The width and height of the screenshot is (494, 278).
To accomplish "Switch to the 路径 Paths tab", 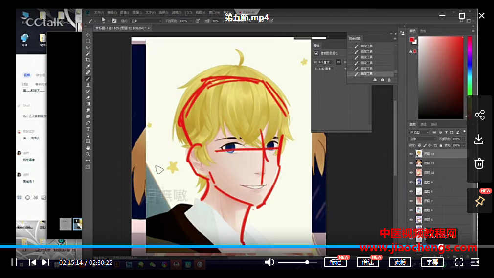I will point(434,124).
